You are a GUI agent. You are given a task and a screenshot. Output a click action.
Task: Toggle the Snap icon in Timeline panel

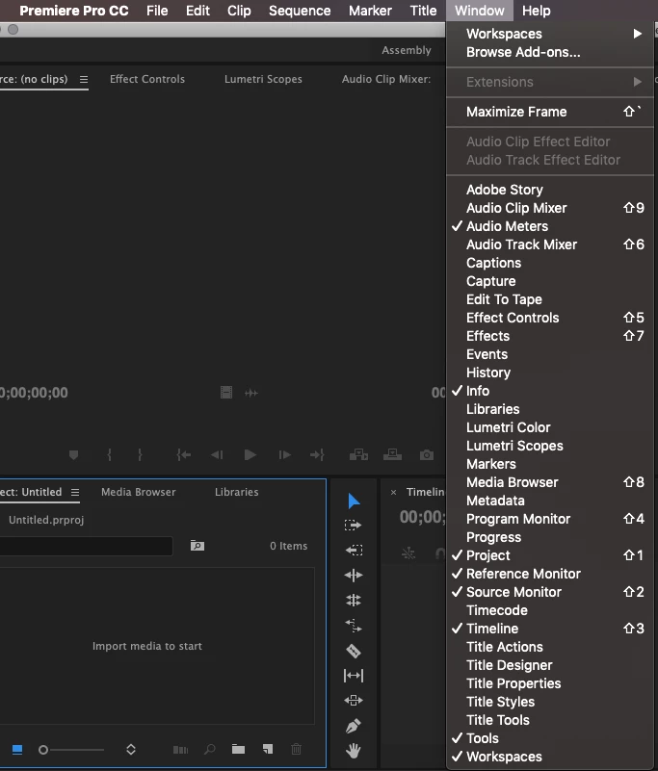click(x=440, y=554)
